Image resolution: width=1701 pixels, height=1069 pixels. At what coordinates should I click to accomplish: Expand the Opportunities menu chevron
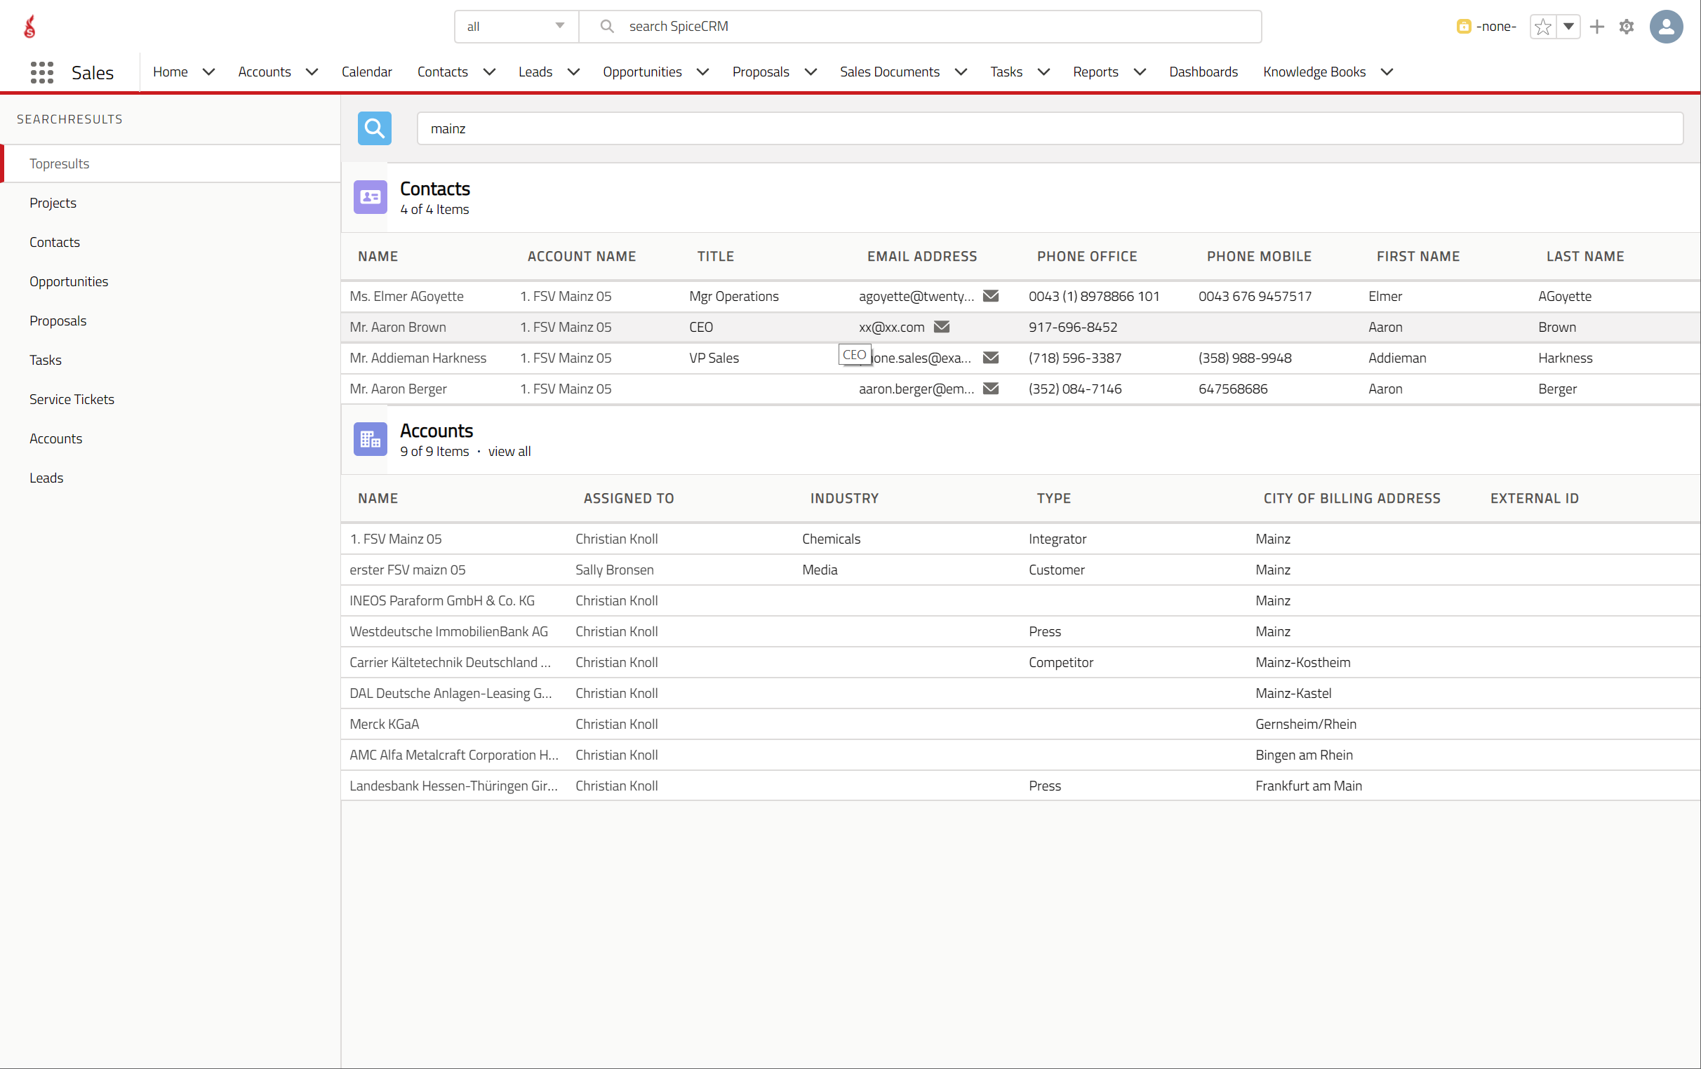(x=702, y=72)
